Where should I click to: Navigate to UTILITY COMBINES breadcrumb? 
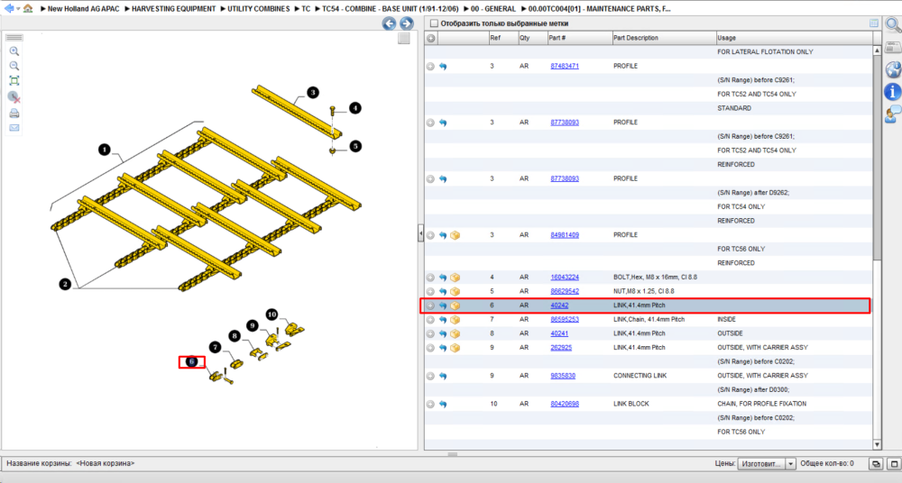tap(258, 9)
